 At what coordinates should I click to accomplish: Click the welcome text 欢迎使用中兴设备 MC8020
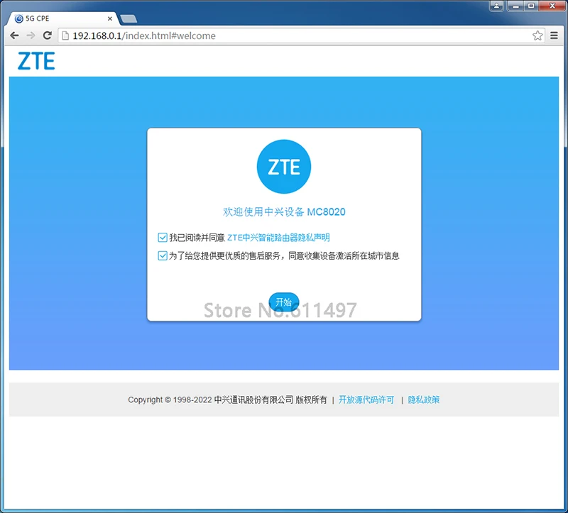pyautogui.click(x=284, y=211)
